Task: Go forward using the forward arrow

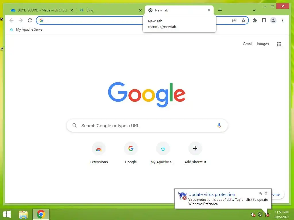Action: click(21, 20)
